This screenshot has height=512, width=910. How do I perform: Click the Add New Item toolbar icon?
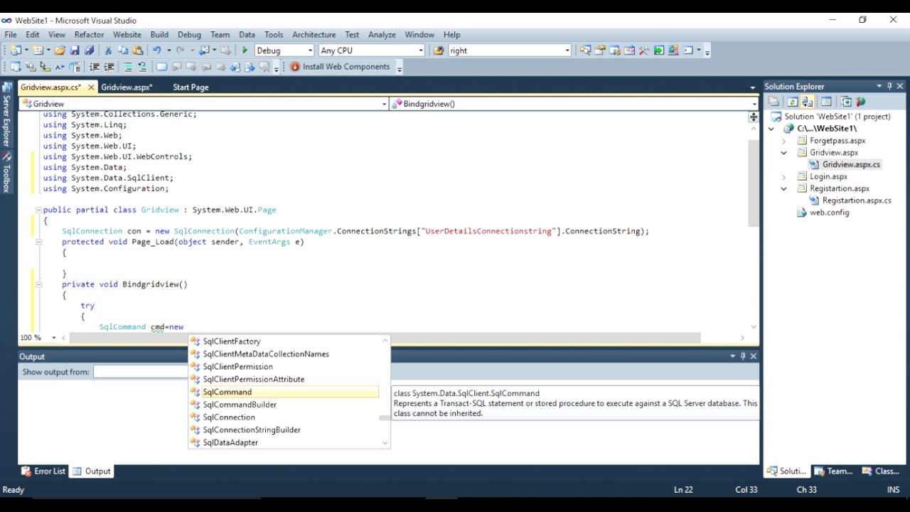click(38, 50)
